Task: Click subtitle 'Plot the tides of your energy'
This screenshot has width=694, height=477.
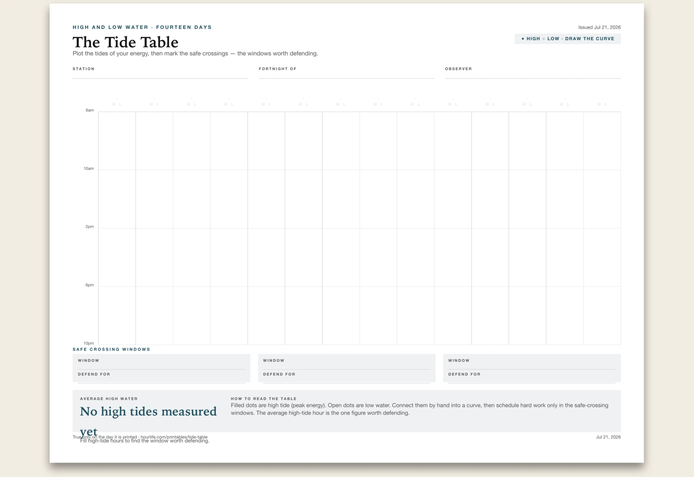Action: [195, 53]
